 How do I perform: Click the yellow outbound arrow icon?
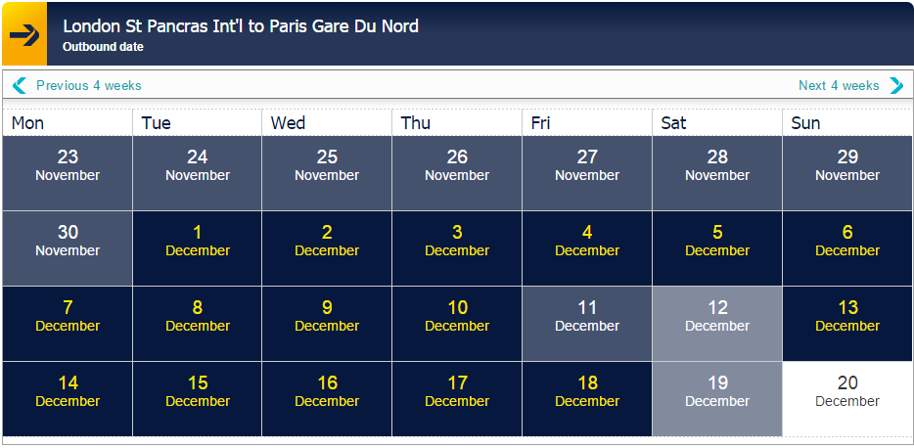tap(24, 34)
